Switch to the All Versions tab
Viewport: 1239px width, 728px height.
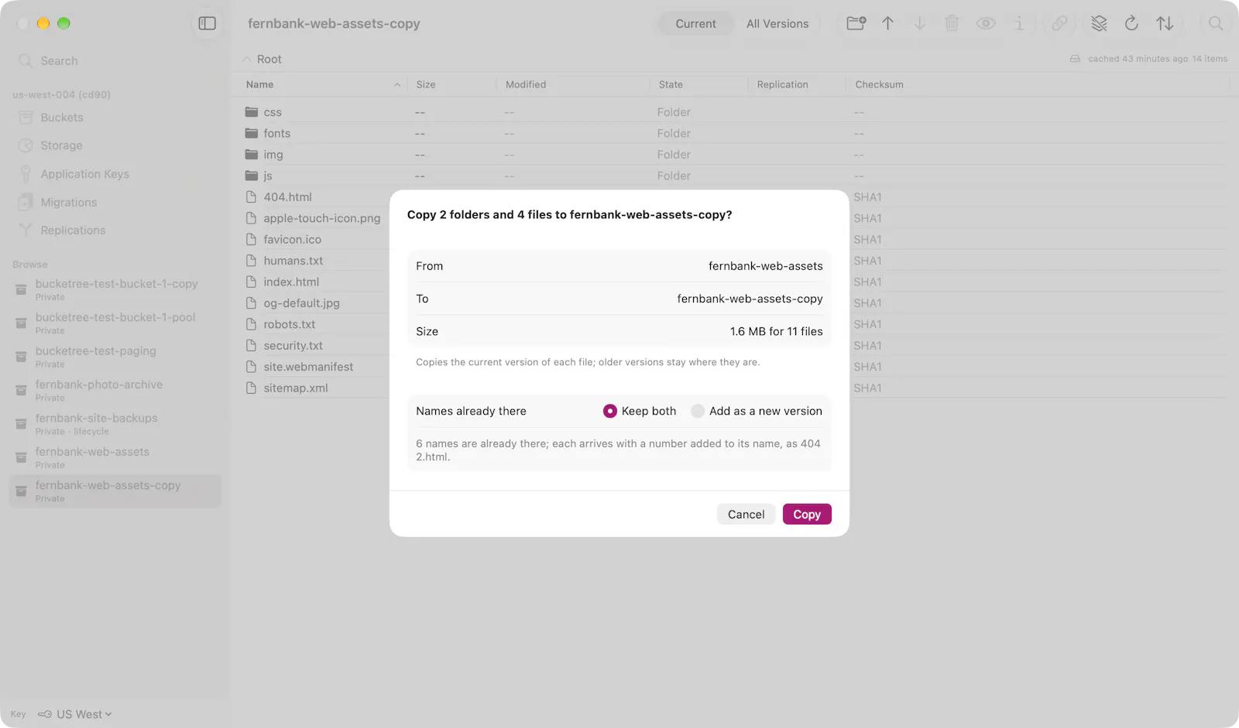[x=777, y=24]
